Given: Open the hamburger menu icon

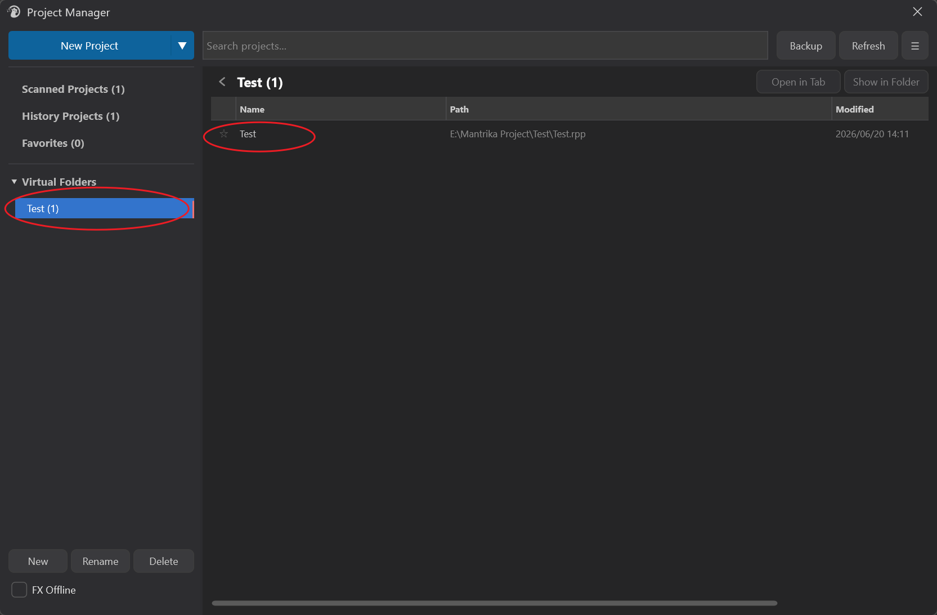Looking at the screenshot, I should (915, 46).
